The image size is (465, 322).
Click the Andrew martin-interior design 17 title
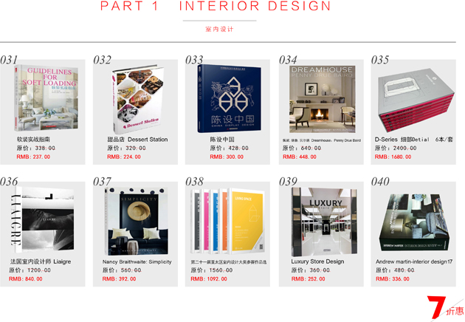414,261
